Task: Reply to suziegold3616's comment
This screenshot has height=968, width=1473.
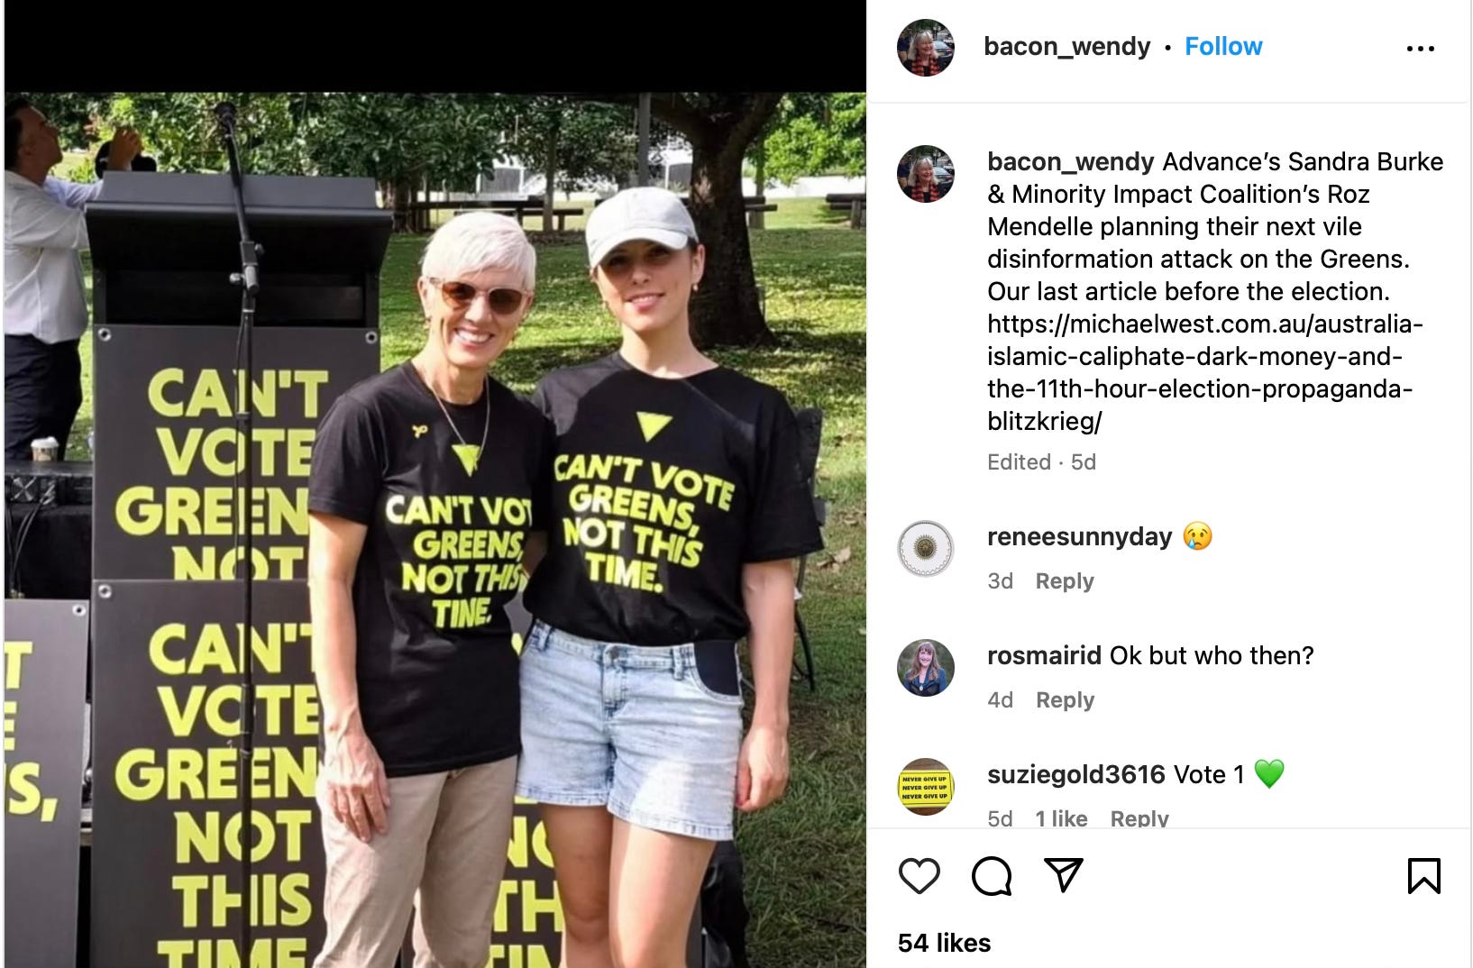Action: 1139,818
